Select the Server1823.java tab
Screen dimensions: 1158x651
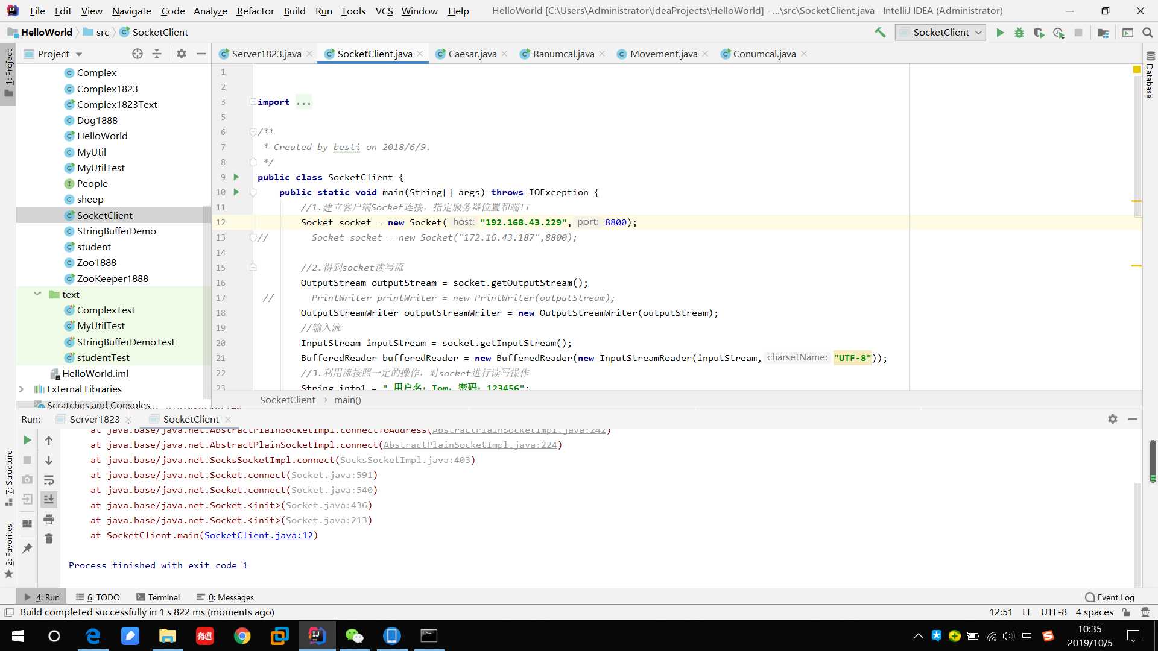coord(267,53)
